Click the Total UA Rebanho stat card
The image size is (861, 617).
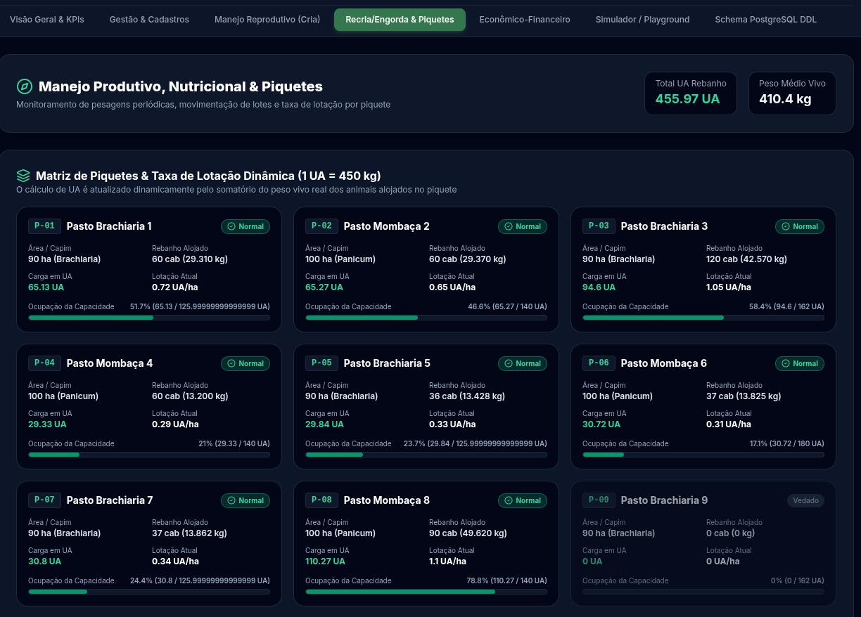pos(691,93)
